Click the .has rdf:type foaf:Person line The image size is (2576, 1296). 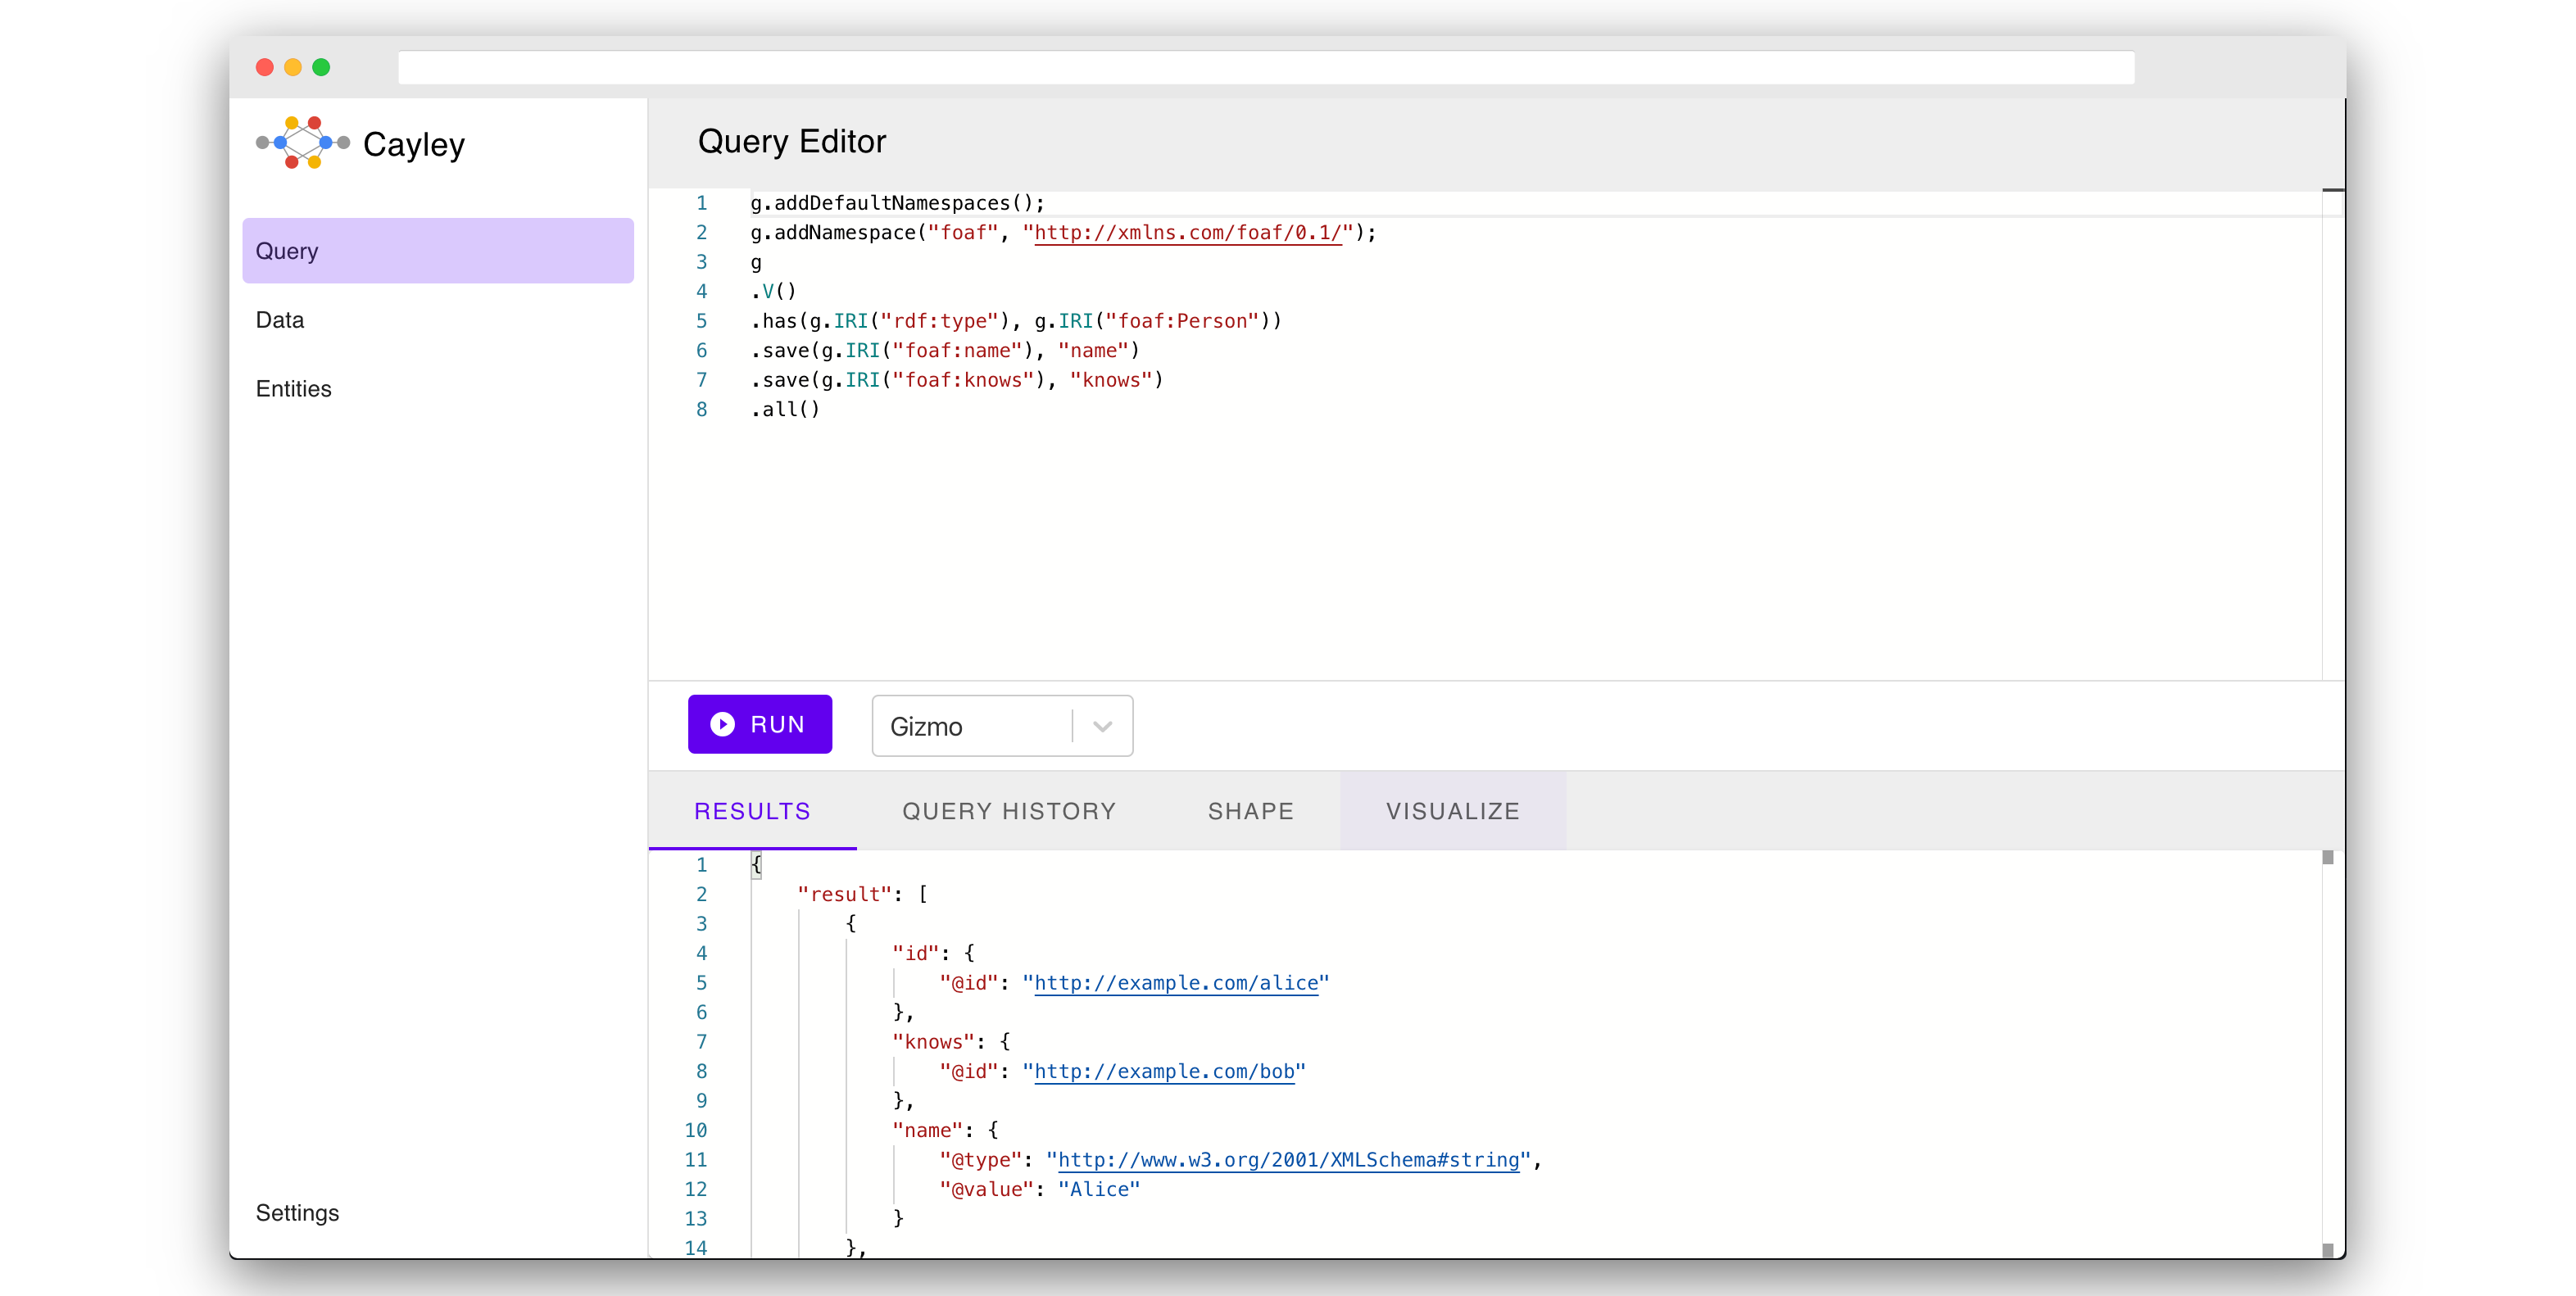coord(1016,321)
